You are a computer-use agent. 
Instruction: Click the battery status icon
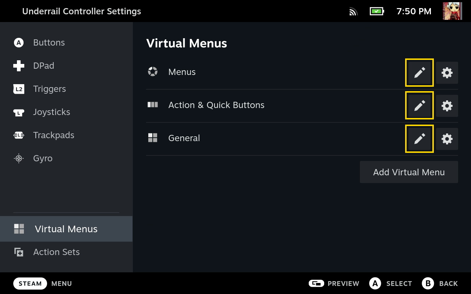coord(376,11)
